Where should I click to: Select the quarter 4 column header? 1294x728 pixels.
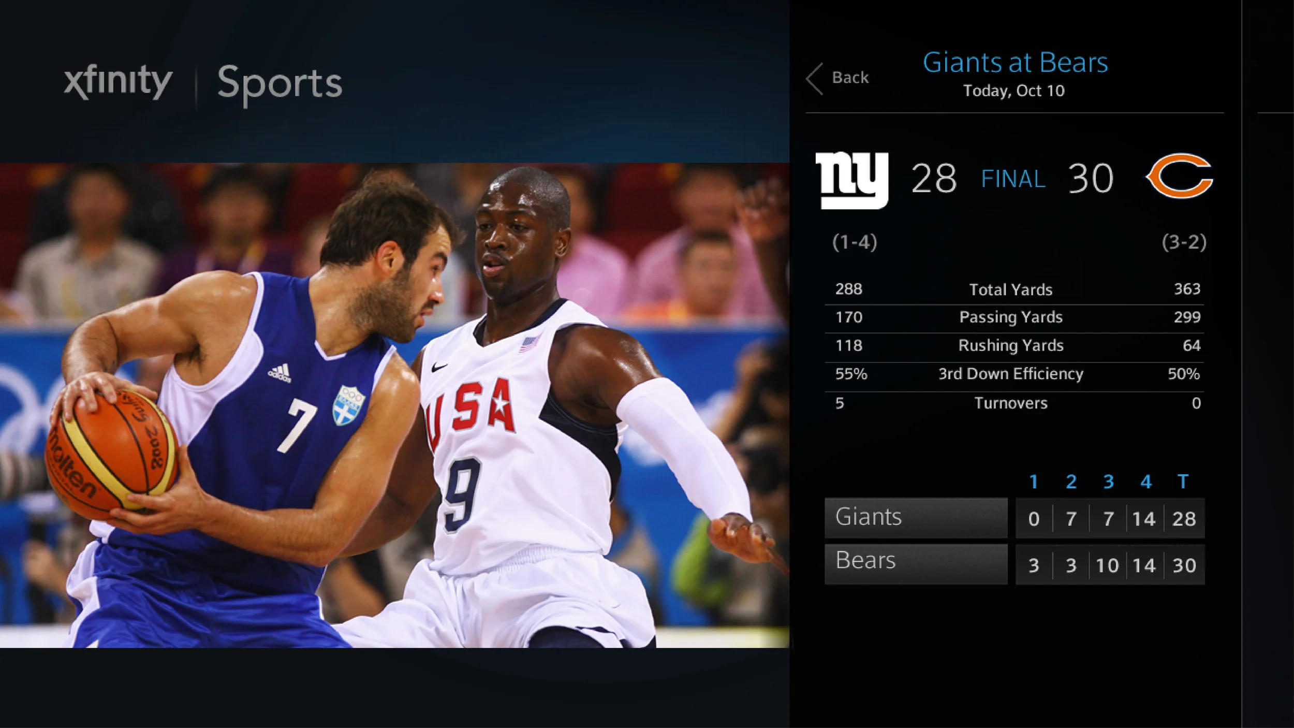coord(1146,482)
